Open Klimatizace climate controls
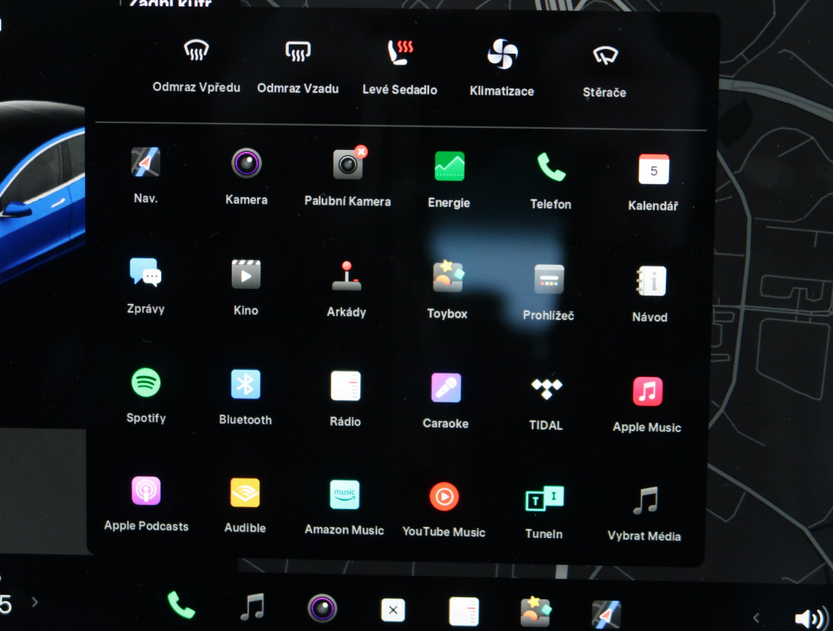The image size is (833, 631). pos(502,54)
